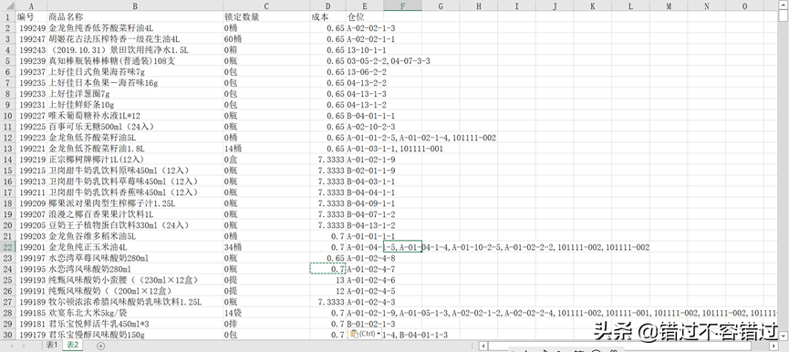This screenshot has width=789, height=352.
Task: Click the header cell 锁定数量
Action: (266, 16)
